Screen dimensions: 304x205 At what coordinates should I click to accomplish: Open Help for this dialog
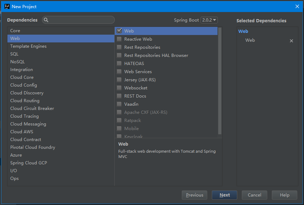coord(285,195)
